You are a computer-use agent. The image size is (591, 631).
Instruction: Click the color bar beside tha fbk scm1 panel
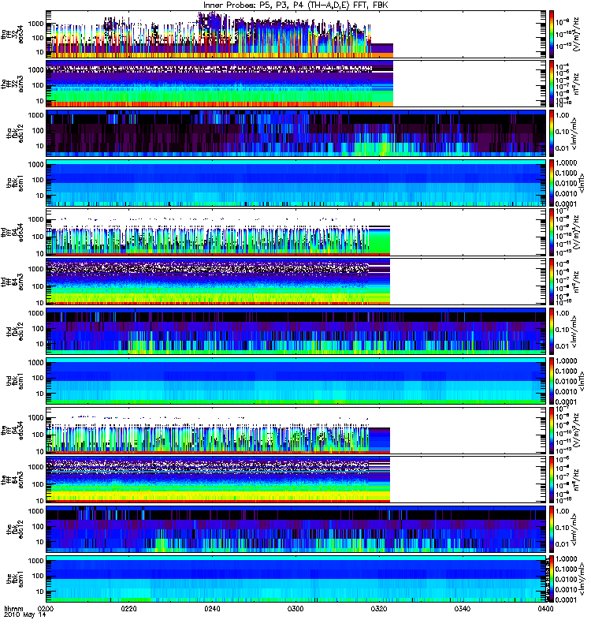(552, 183)
